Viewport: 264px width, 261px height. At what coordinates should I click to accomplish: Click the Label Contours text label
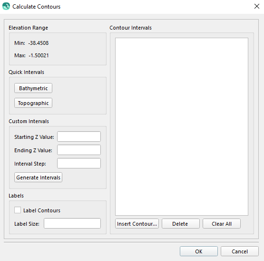42,210
